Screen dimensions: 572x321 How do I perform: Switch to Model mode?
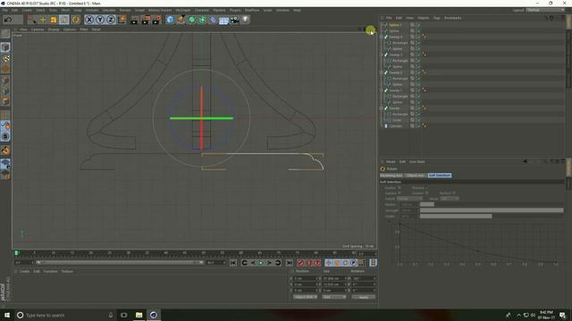point(5,47)
